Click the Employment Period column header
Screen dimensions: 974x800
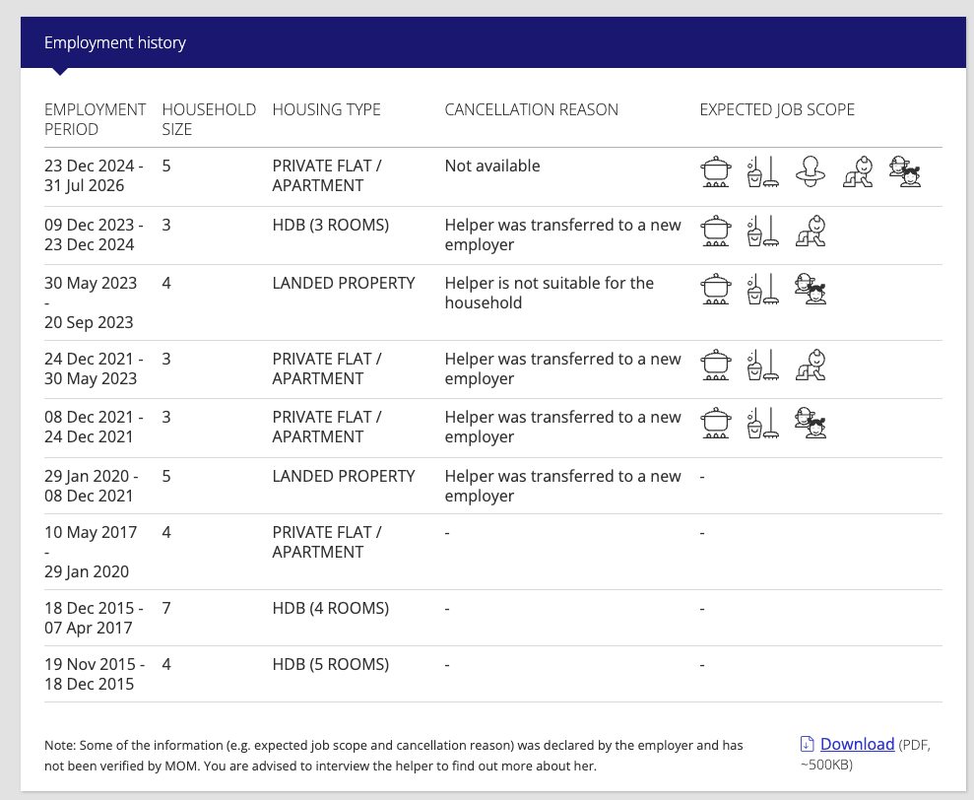pyautogui.click(x=96, y=119)
